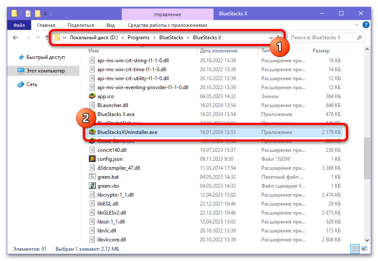Expand the ribbon with the chevron
Viewport: 378px width, 261px height.
pos(357,25)
